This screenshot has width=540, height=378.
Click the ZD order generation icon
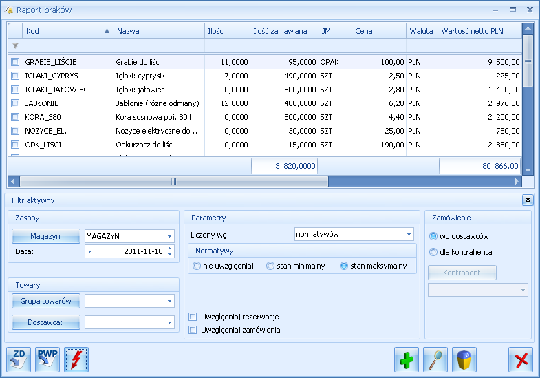(19, 359)
